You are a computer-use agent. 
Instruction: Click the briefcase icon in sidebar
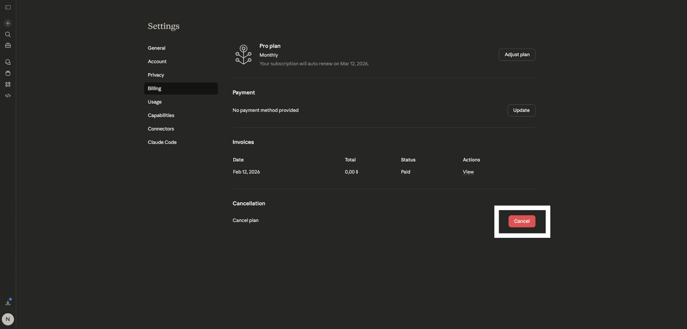[x=8, y=46]
